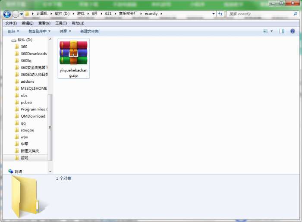Click 6月 in the address breadcrumb
This screenshot has width=302, height=222.
coord(94,13)
